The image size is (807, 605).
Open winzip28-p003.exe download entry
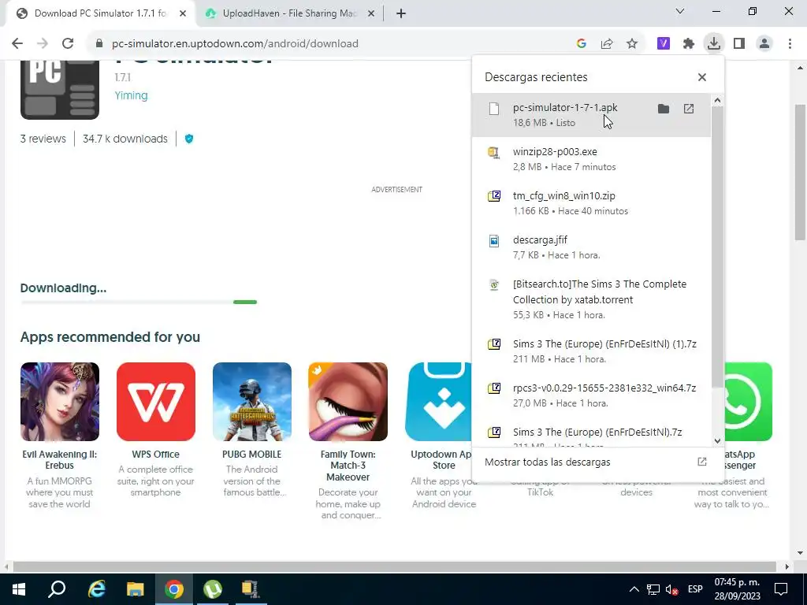tap(591, 159)
